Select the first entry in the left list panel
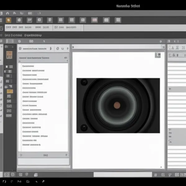The height and width of the screenshot is (186, 186). [x=28, y=66]
